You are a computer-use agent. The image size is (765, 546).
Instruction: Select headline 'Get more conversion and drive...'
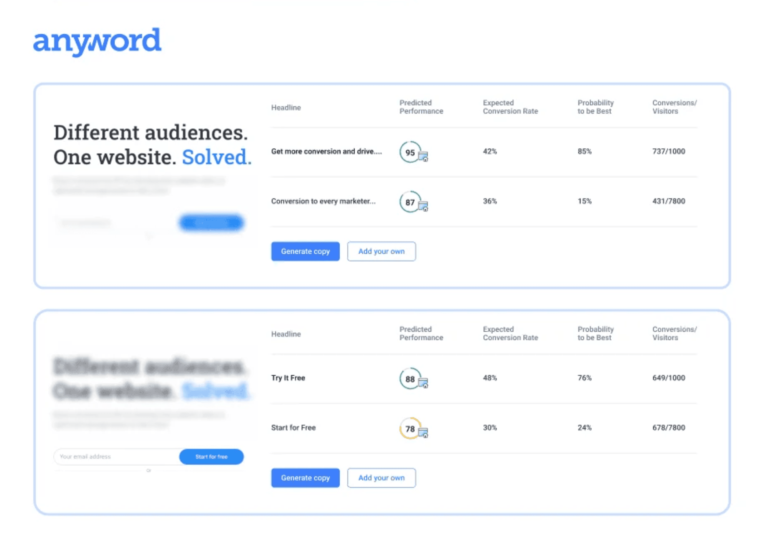click(327, 152)
